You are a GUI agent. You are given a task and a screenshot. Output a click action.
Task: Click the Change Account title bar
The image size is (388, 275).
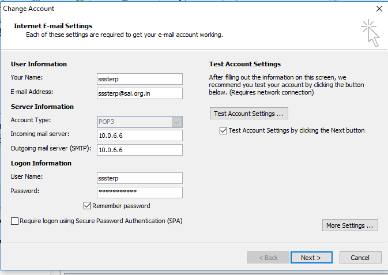point(173,9)
